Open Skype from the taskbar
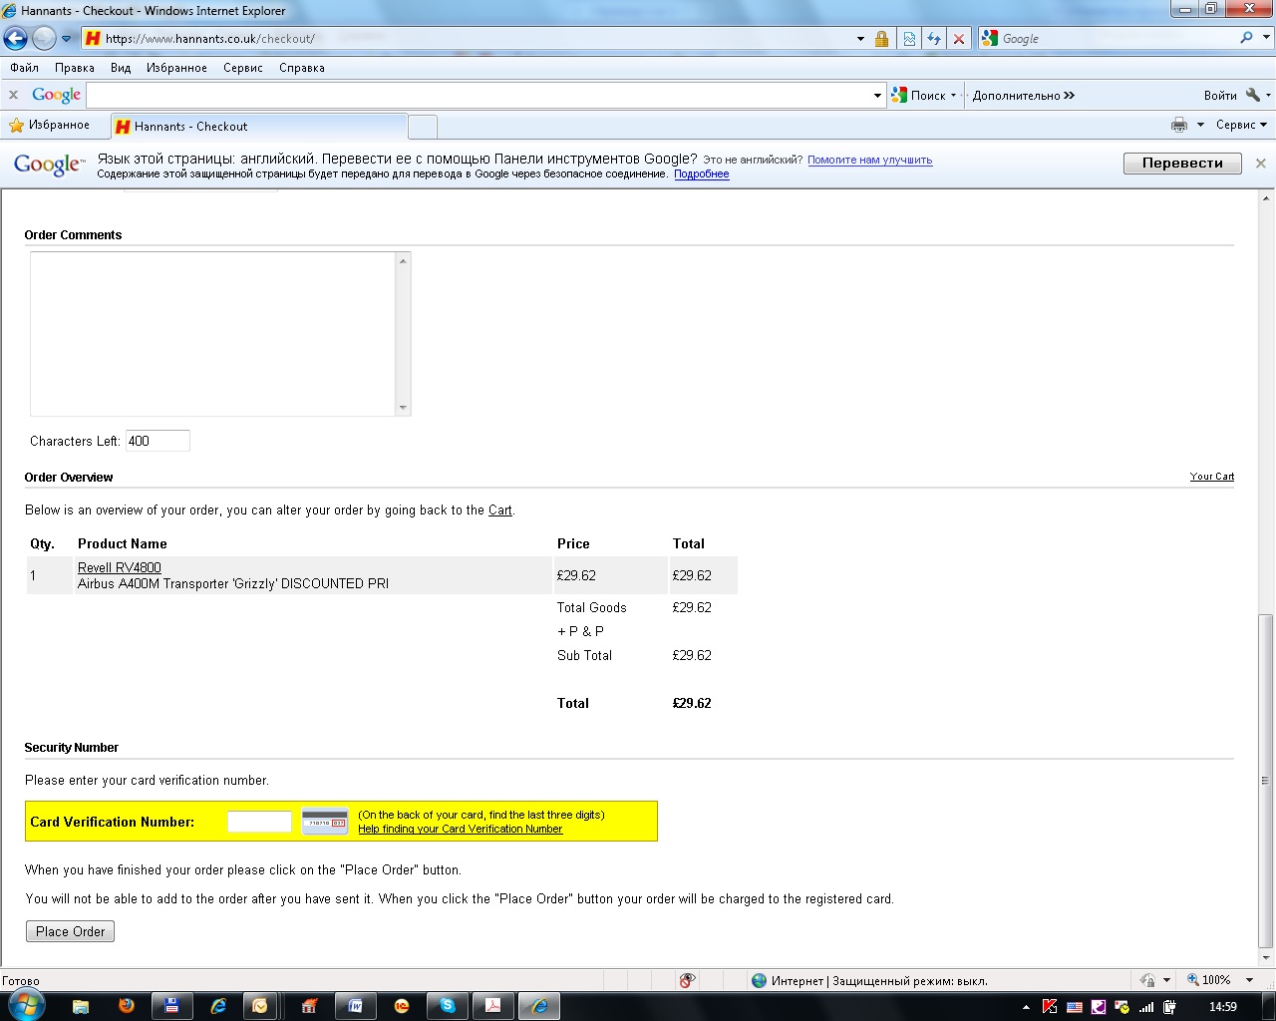The width and height of the screenshot is (1276, 1021). tap(448, 1007)
